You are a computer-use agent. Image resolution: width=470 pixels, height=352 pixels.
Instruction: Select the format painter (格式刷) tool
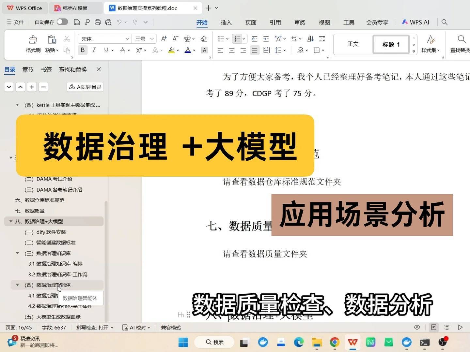pos(33,43)
